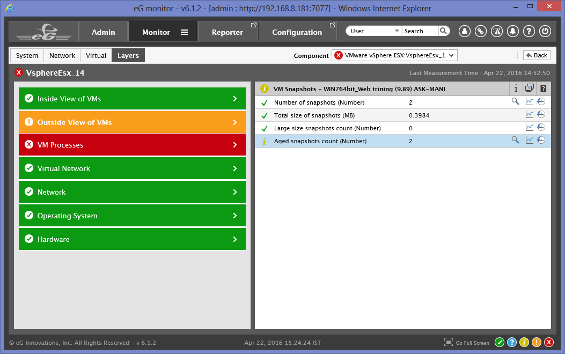Open the Component VMware vSphere ESX dropdown

(x=394, y=55)
